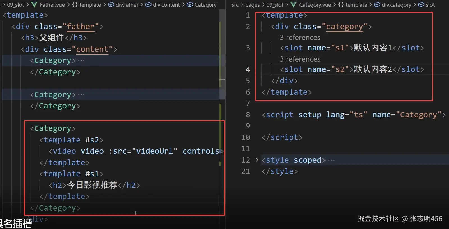Viewport: 449px width, 229px height.
Task: Unfold the ellipsis after style scoped
Action: pyautogui.click(x=331, y=160)
